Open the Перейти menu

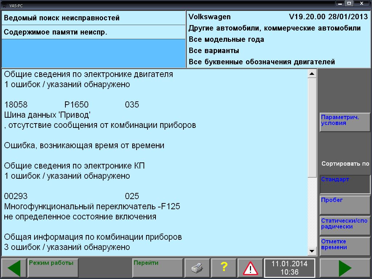click(158, 268)
